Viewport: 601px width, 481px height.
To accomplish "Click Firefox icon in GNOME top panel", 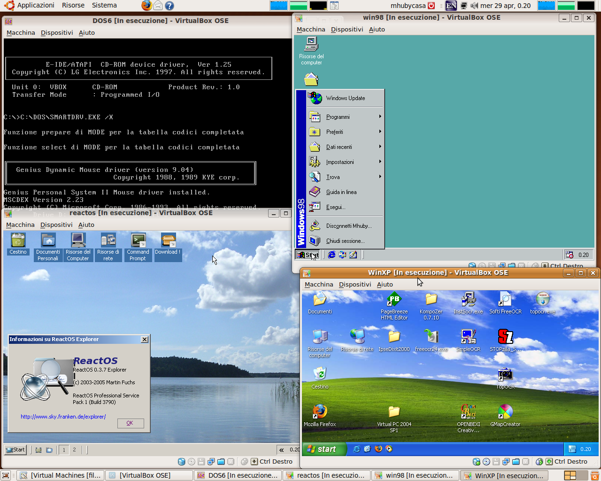I will [146, 6].
